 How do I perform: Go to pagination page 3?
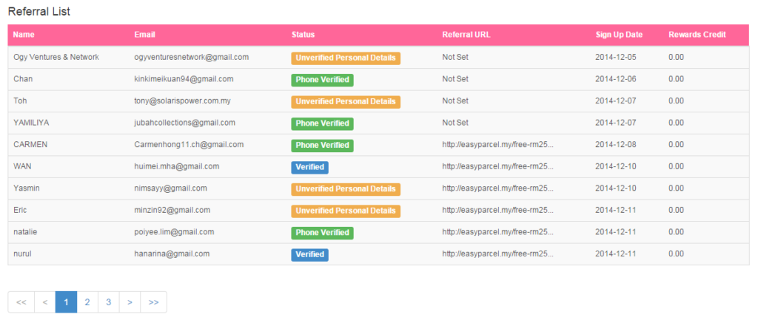point(108,302)
